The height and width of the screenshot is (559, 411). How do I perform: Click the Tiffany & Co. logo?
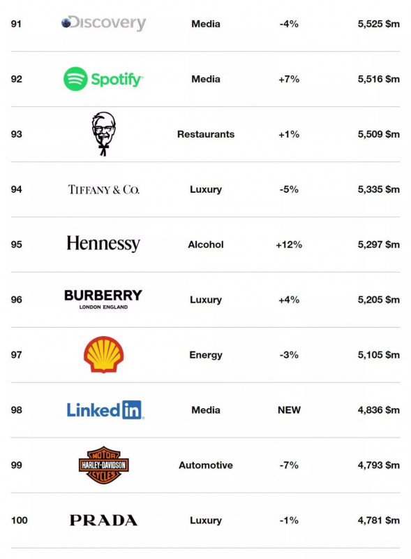coord(104,189)
